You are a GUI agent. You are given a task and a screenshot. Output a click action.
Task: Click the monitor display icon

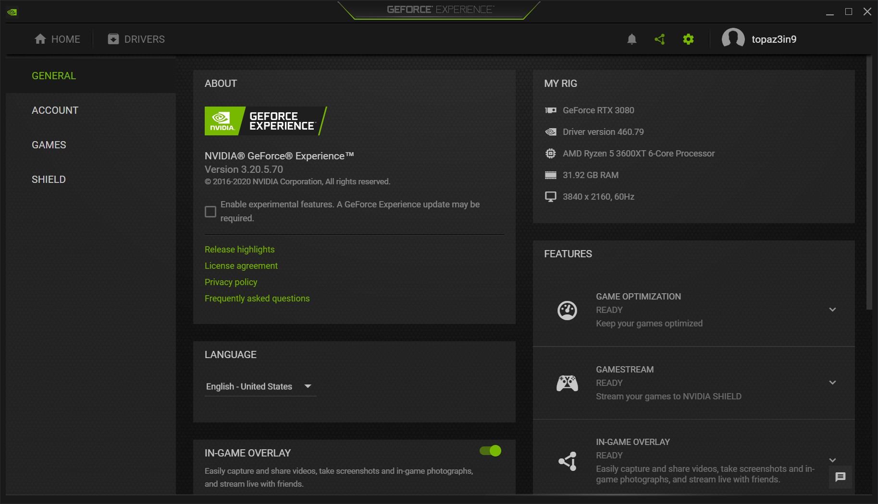[550, 197]
